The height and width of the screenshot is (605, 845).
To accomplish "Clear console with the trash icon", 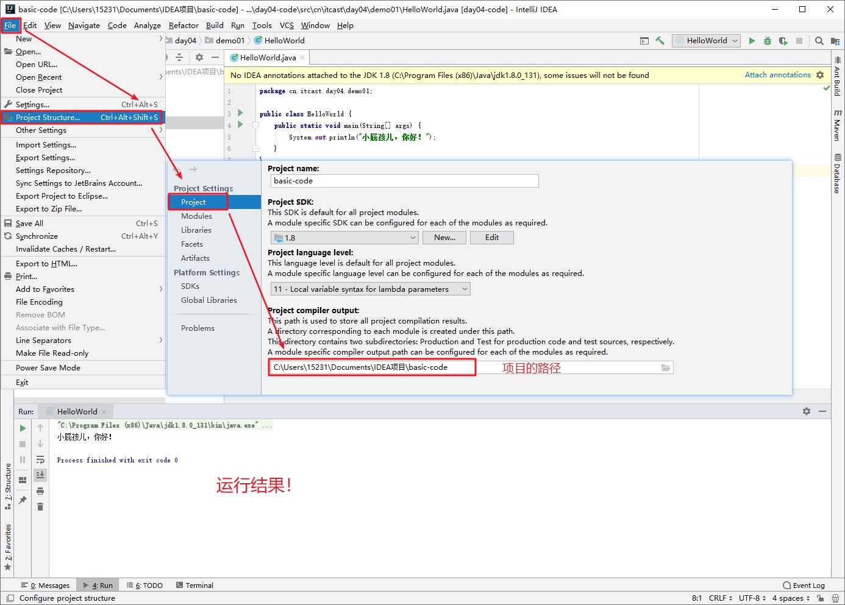I will coord(40,507).
